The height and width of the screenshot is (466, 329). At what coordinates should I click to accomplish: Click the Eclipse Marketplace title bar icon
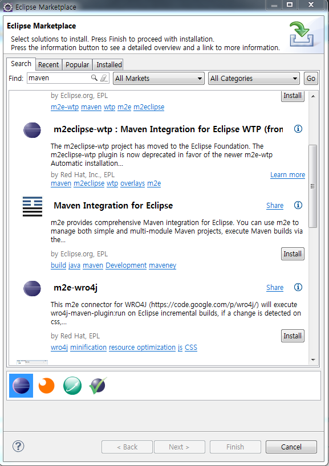point(8,7)
